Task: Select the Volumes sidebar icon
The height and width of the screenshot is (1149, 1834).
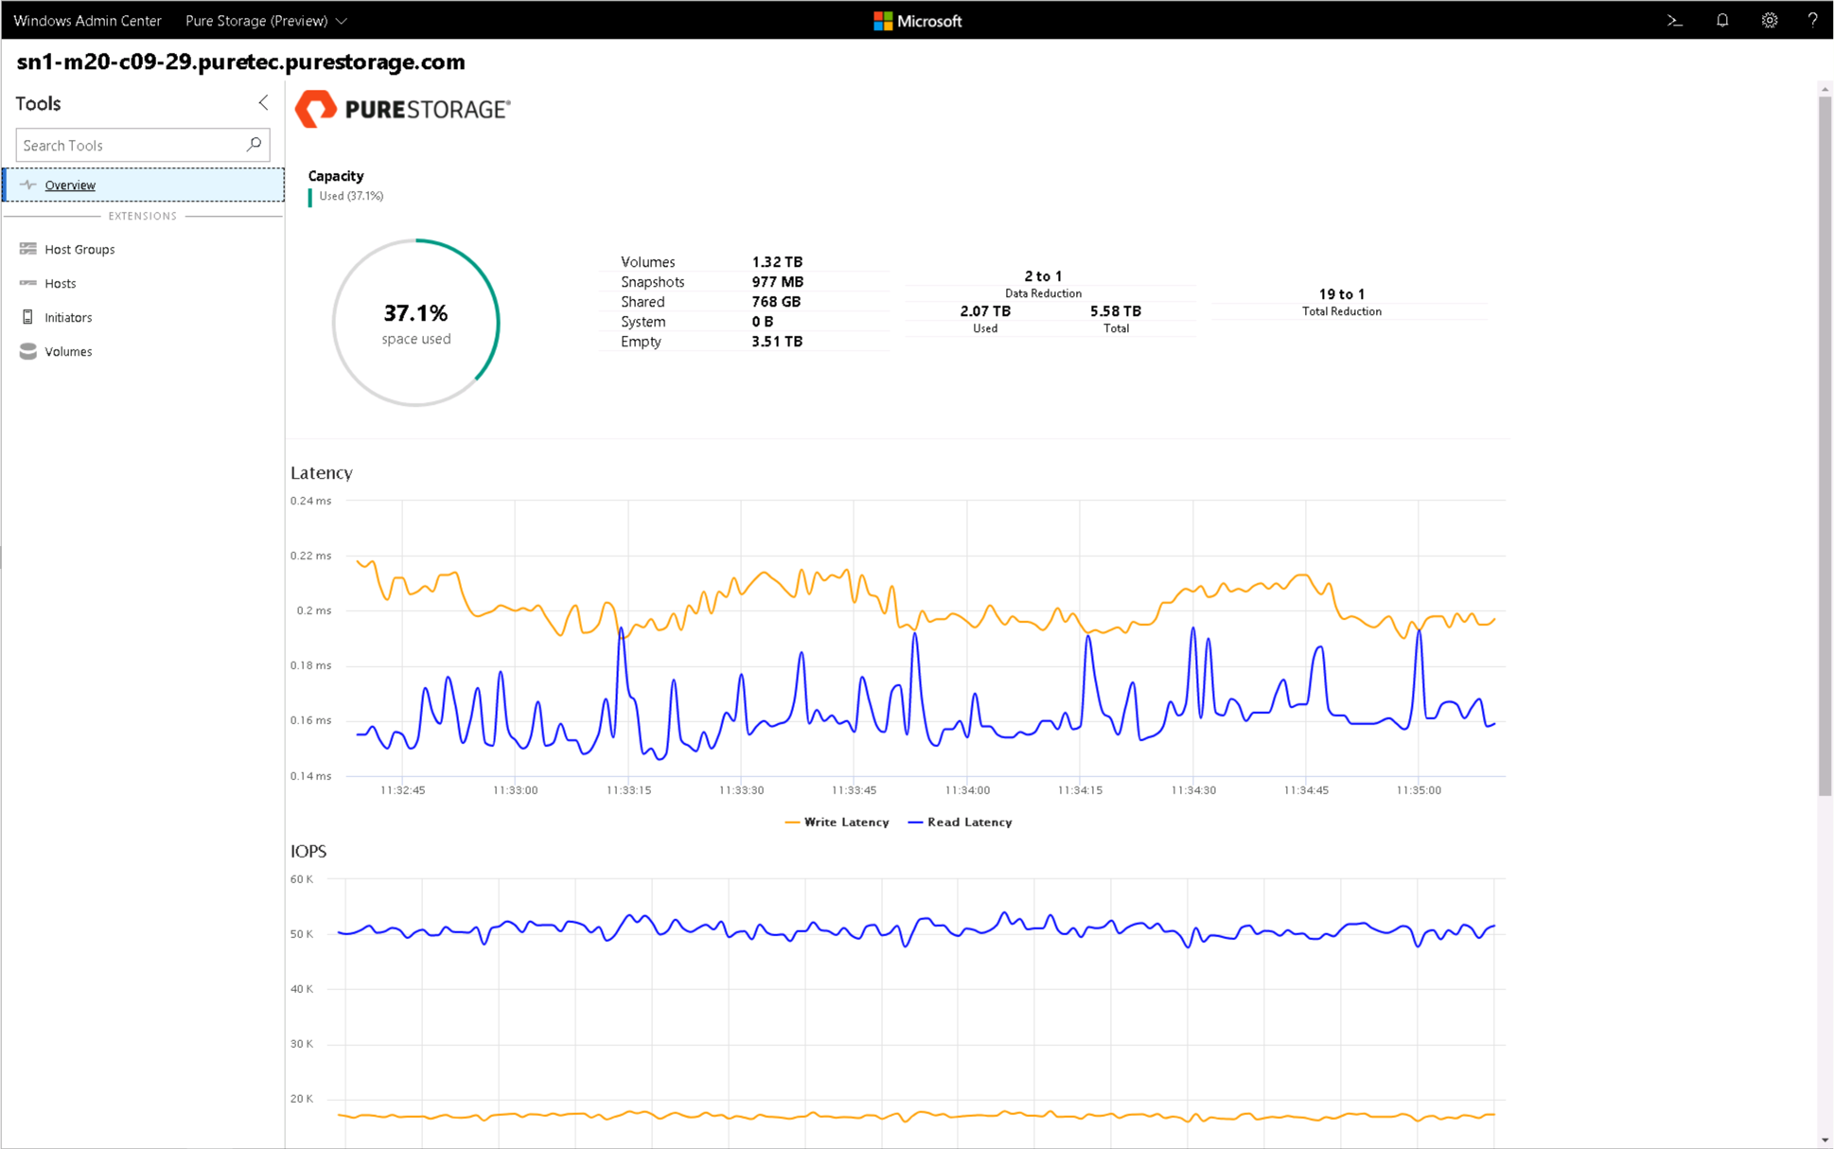Action: (27, 351)
